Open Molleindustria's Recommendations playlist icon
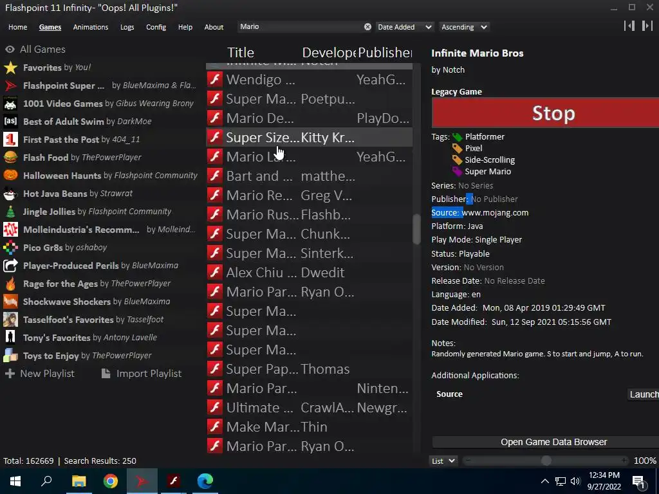This screenshot has height=494, width=659. 10,230
